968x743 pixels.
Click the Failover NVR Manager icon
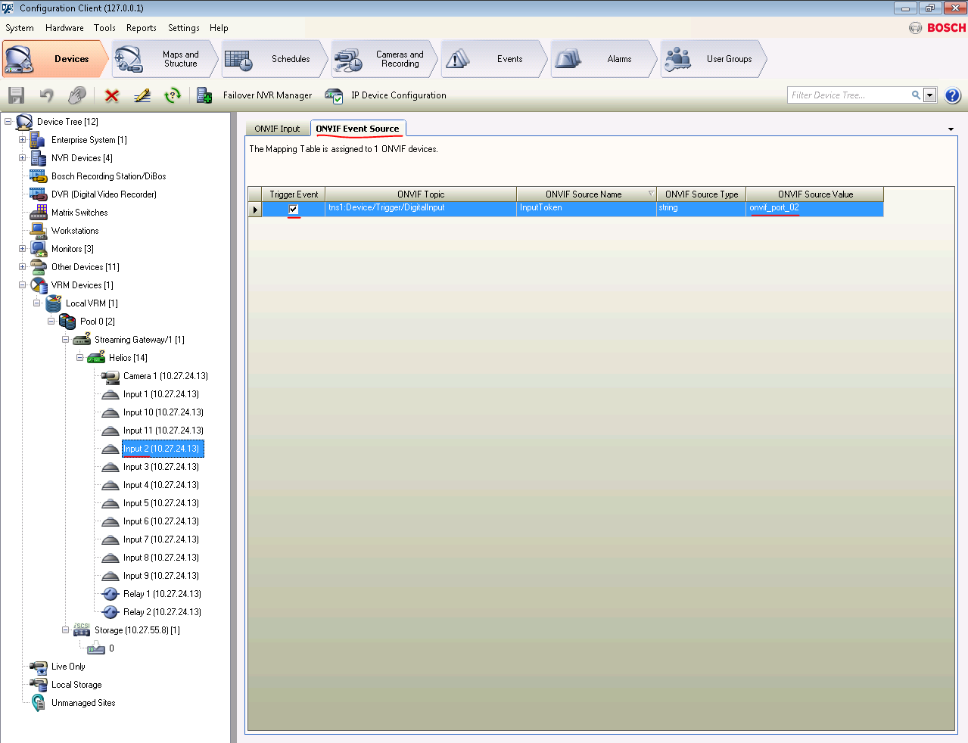[x=204, y=95]
